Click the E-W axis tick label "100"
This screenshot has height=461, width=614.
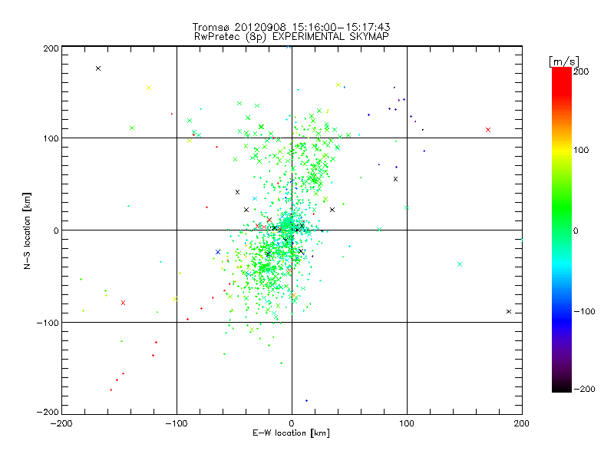pos(407,423)
